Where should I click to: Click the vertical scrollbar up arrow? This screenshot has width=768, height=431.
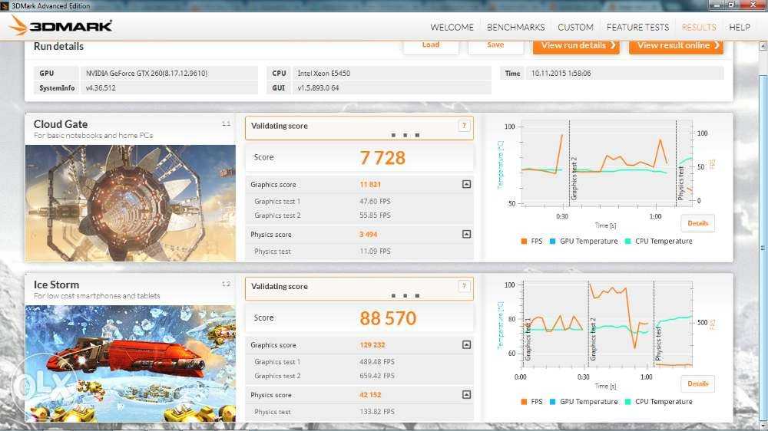pos(763,46)
